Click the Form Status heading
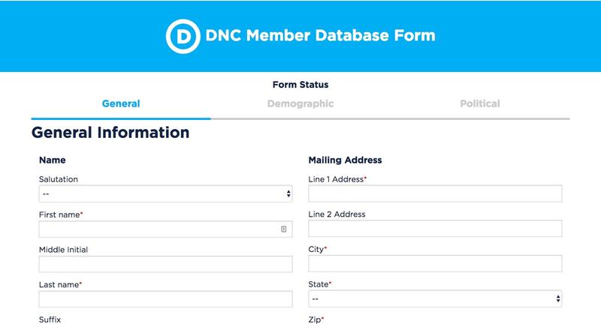The width and height of the screenshot is (601, 324). coord(300,85)
